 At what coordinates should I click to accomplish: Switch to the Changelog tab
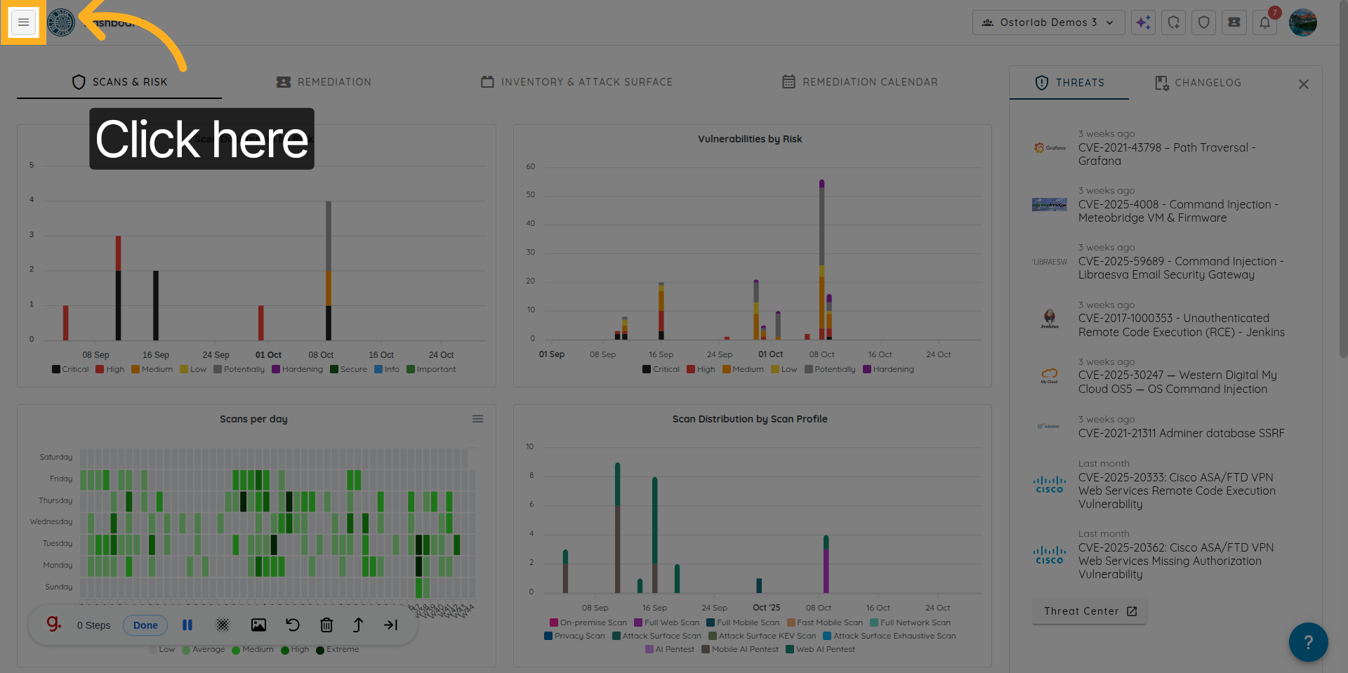pyautogui.click(x=1198, y=83)
